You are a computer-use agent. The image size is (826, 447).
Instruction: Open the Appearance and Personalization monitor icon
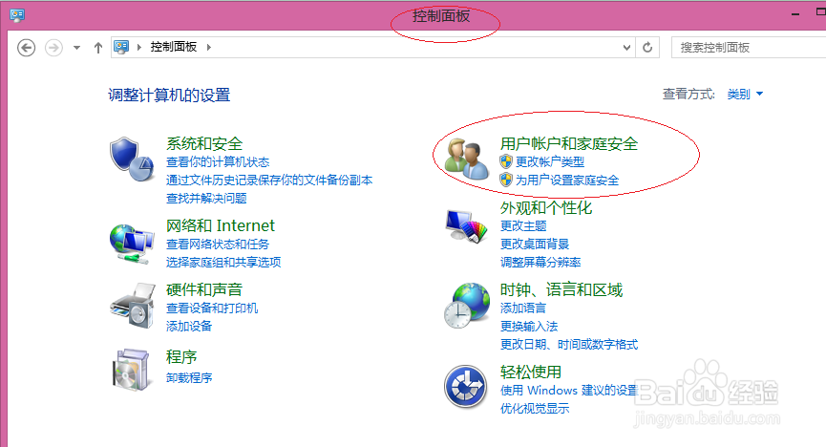click(466, 226)
